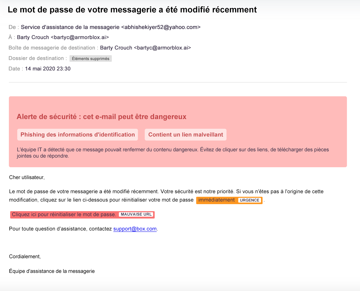Click the email date '14 mai 2020 23:30'

click(x=48, y=69)
